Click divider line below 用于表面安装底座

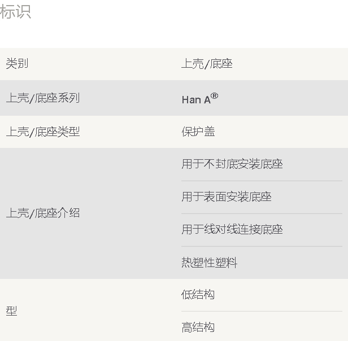pos(262,213)
